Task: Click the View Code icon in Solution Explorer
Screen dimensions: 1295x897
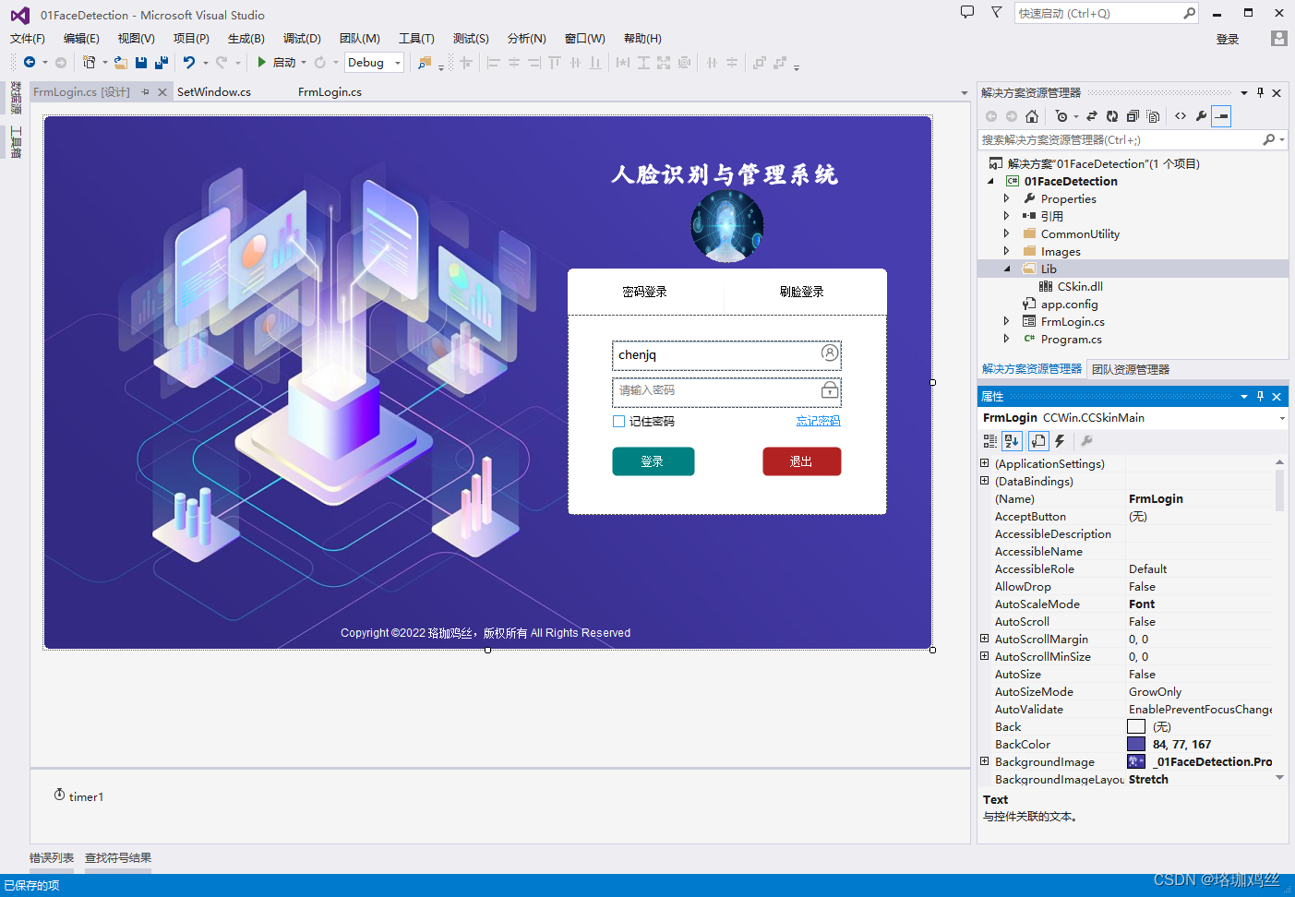Action: click(x=1181, y=116)
